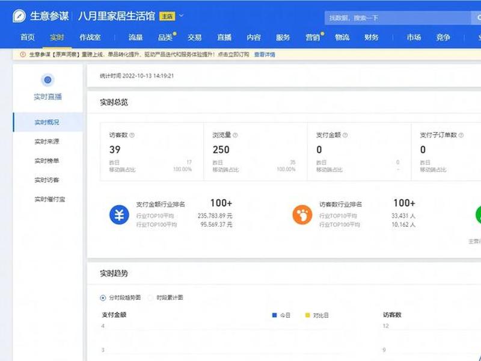Click the 支付金额行业排名 label
The width and height of the screenshot is (481, 361).
click(161, 205)
